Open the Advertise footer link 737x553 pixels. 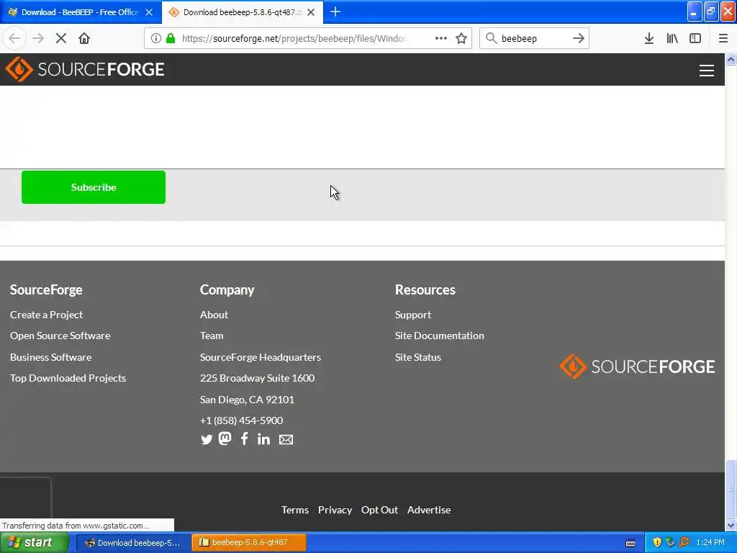pos(429,510)
